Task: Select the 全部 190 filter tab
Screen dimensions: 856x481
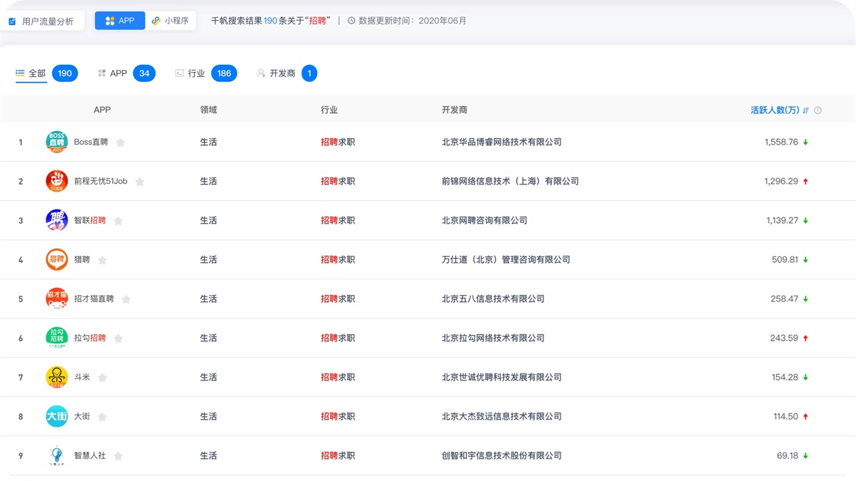Action: point(46,73)
